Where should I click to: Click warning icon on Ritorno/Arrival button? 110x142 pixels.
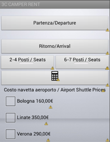108,53
